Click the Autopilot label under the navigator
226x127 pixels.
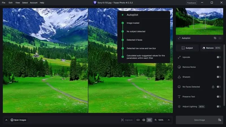pos(186,38)
